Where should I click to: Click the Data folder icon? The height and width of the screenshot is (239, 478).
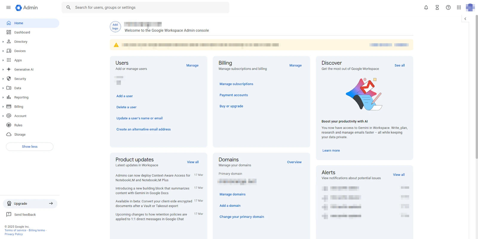(x=9, y=88)
